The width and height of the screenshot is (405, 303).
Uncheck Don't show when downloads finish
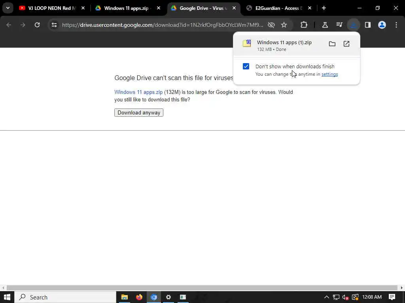point(246,66)
